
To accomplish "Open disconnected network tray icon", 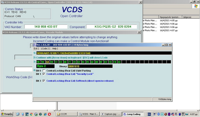I will point(173,114).
